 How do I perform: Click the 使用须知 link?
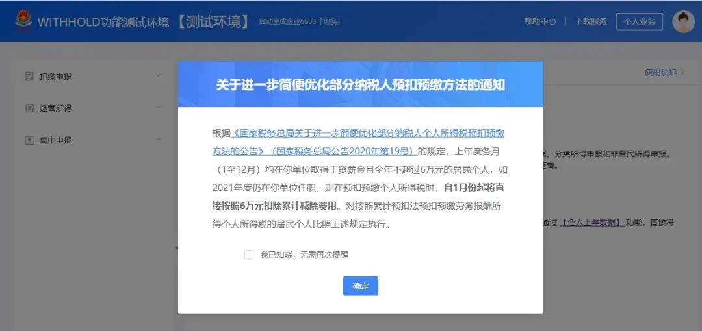coord(660,73)
